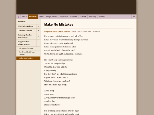Click lyric 'Repay the sky'

[x=50, y=70]
